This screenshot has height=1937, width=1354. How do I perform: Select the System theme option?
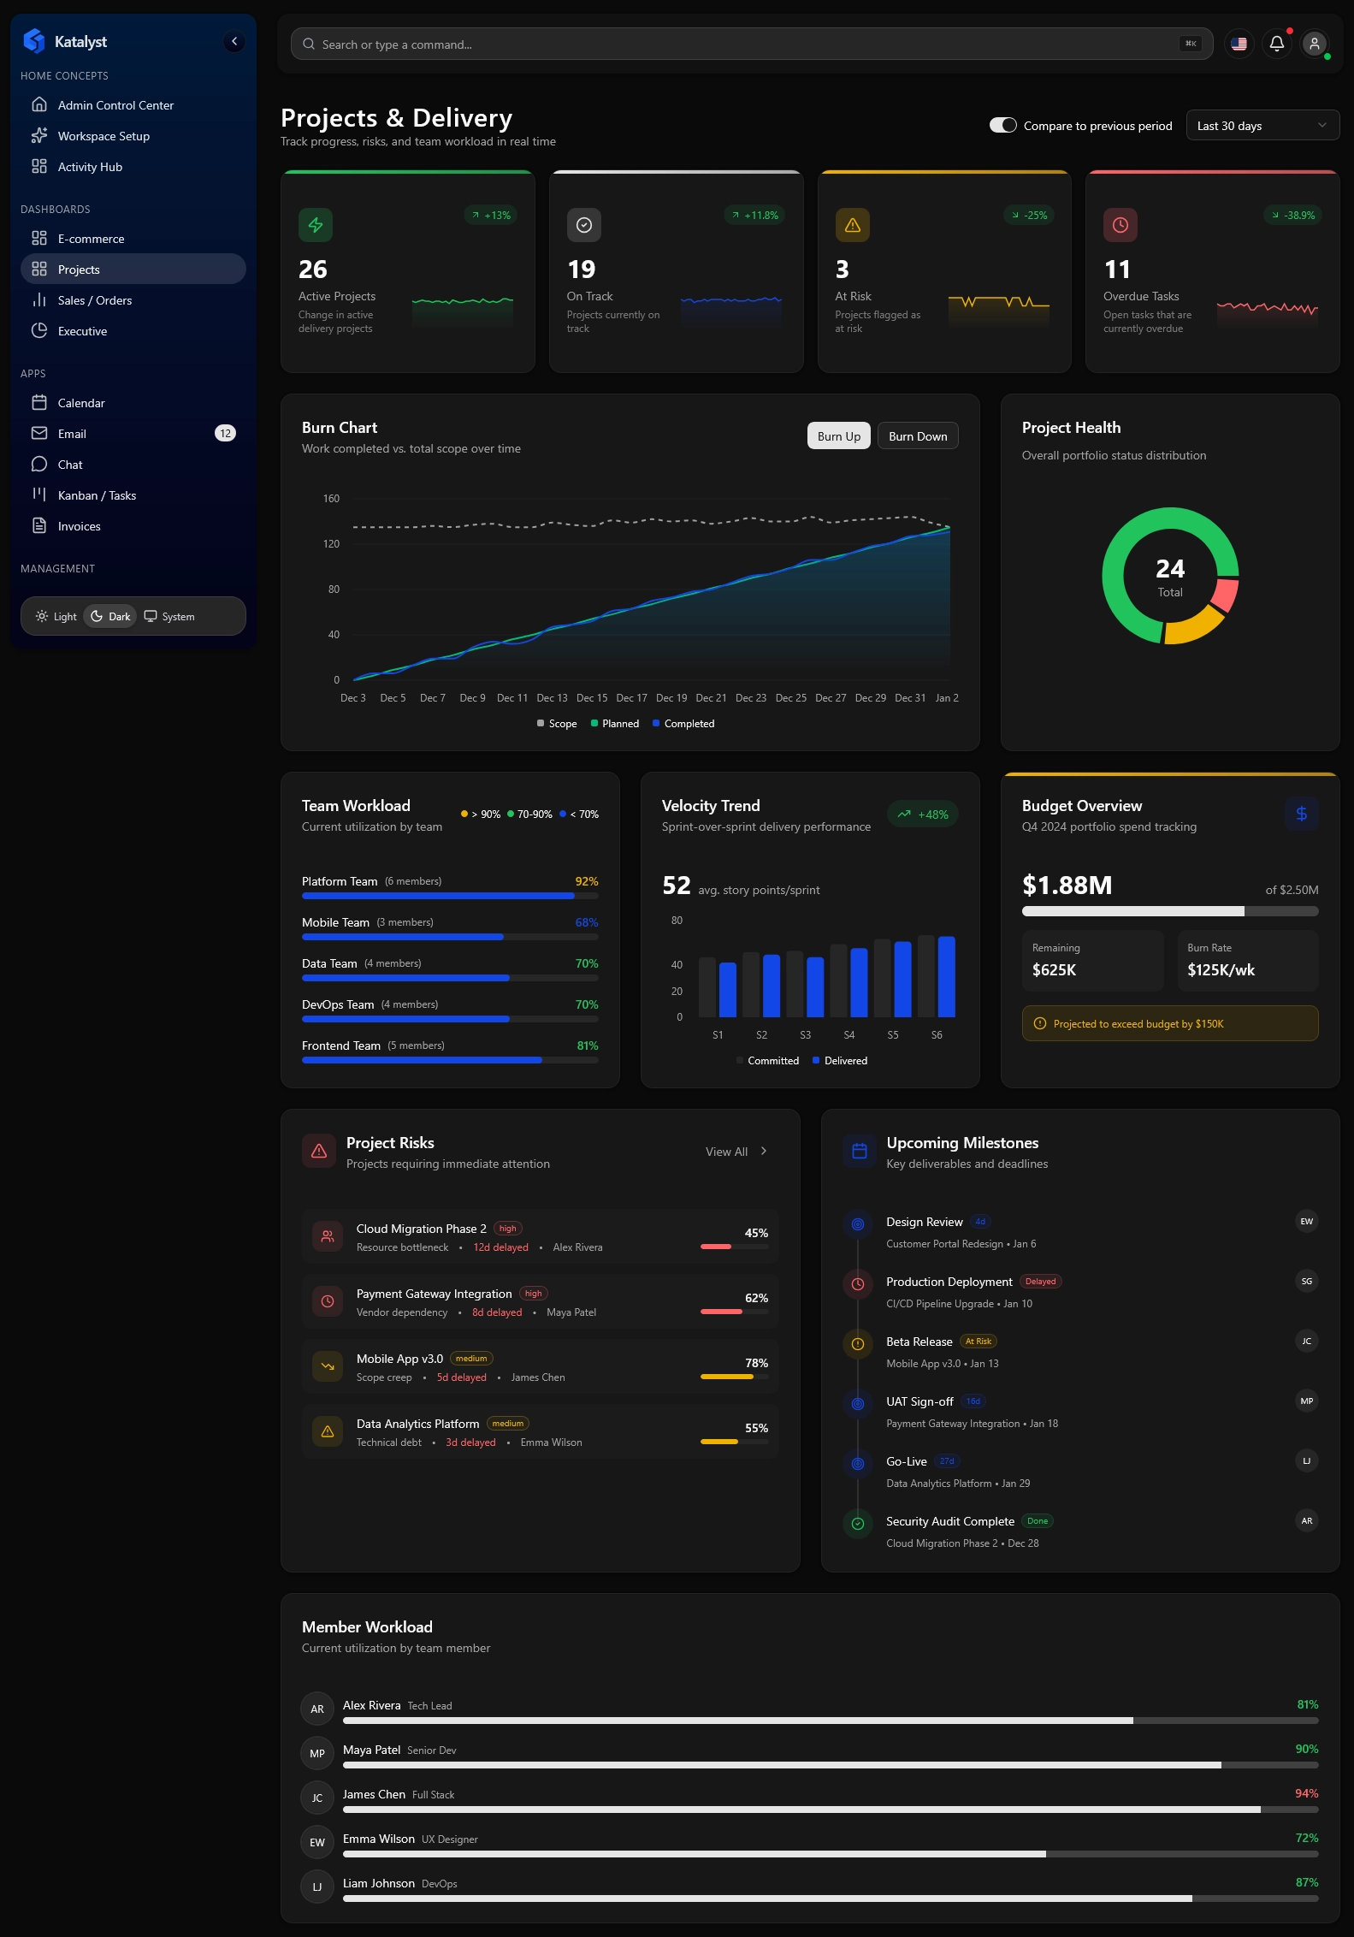tap(169, 617)
